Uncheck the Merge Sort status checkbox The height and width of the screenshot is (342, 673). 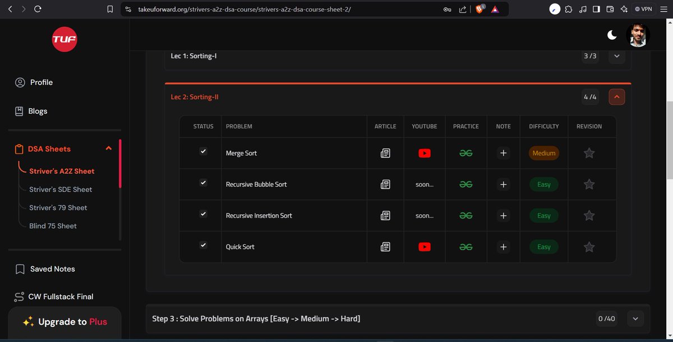coord(202,150)
